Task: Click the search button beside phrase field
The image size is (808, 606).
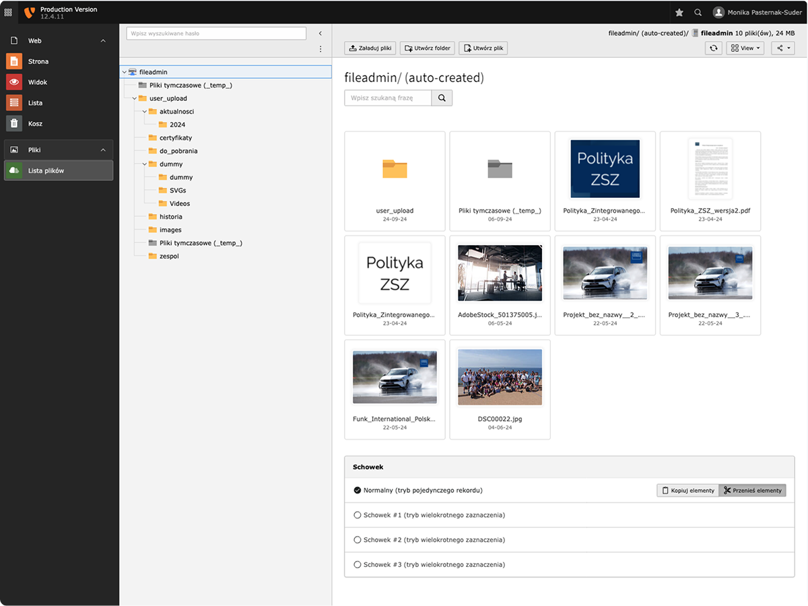Action: click(x=442, y=98)
